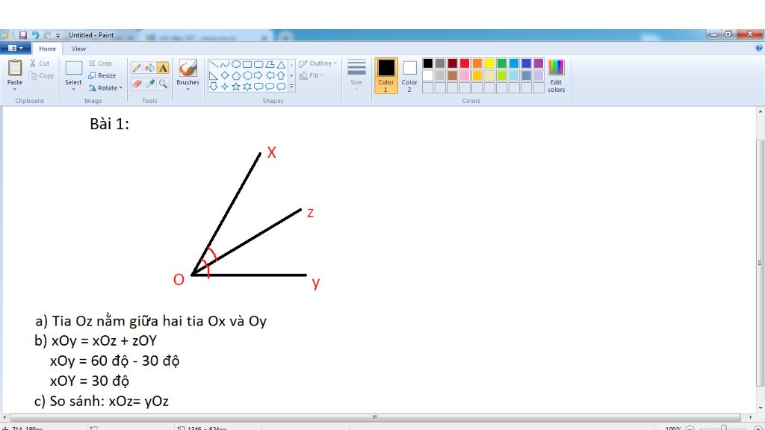Choose the Fill with color bucket
Image resolution: width=765 pixels, height=430 pixels.
coord(149,68)
